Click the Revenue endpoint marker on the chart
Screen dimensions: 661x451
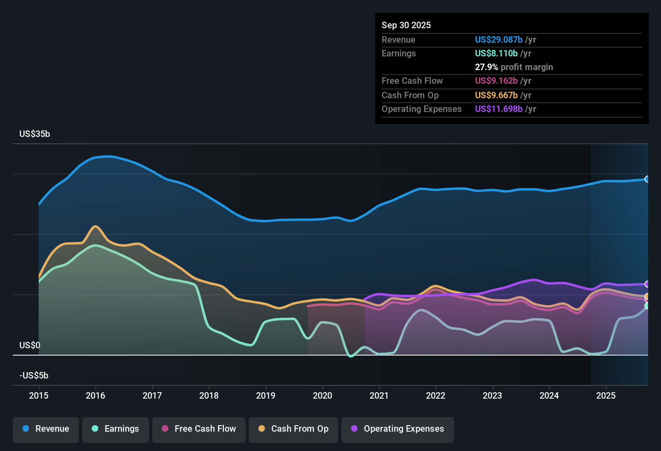[647, 179]
